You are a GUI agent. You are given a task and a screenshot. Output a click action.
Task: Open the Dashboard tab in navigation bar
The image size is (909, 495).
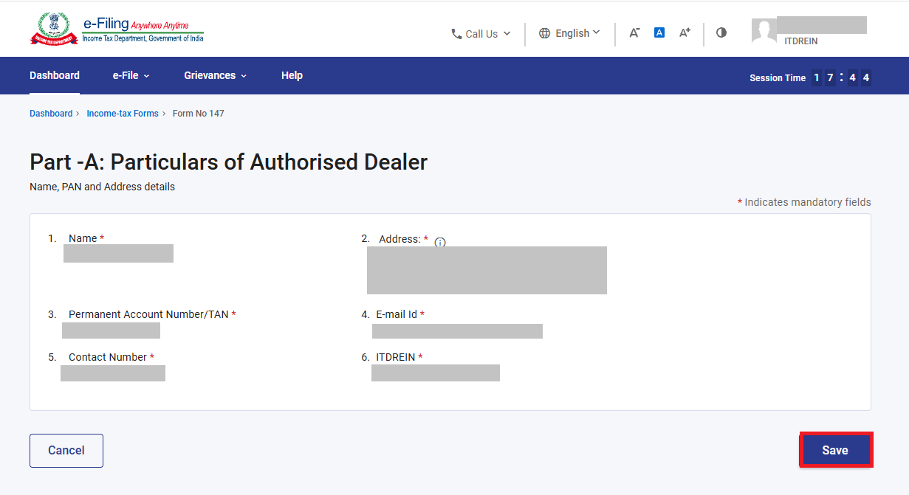point(55,75)
